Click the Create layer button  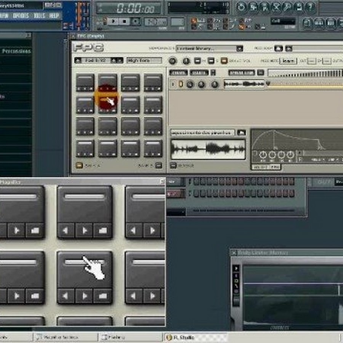178,72
